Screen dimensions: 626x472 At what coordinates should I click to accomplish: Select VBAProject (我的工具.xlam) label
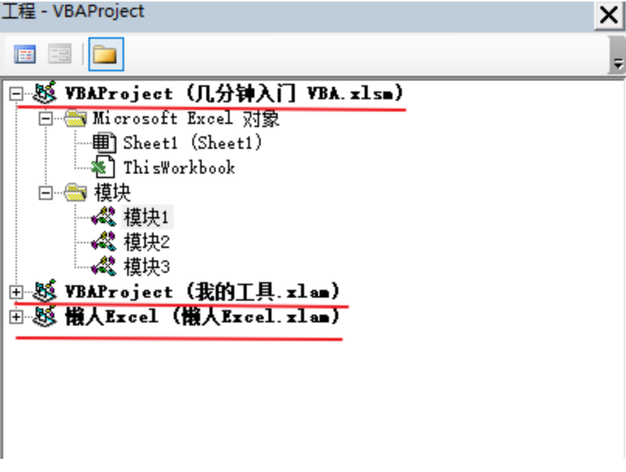(x=202, y=291)
